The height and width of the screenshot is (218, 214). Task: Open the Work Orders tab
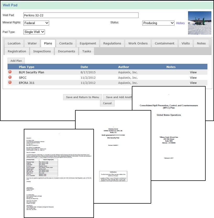tap(138, 43)
